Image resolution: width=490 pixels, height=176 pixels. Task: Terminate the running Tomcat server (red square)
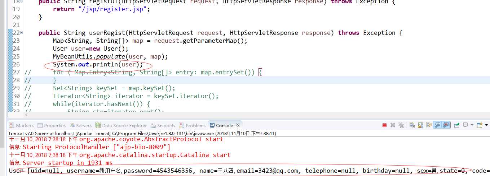pos(384,125)
